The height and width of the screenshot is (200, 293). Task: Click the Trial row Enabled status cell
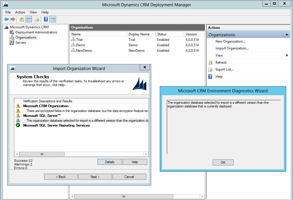[x=163, y=40]
